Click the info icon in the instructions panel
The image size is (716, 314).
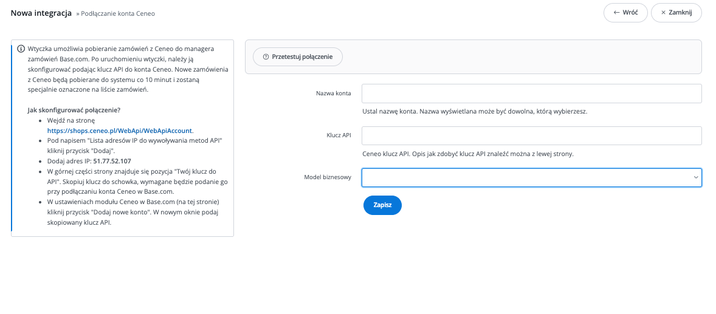click(21, 49)
